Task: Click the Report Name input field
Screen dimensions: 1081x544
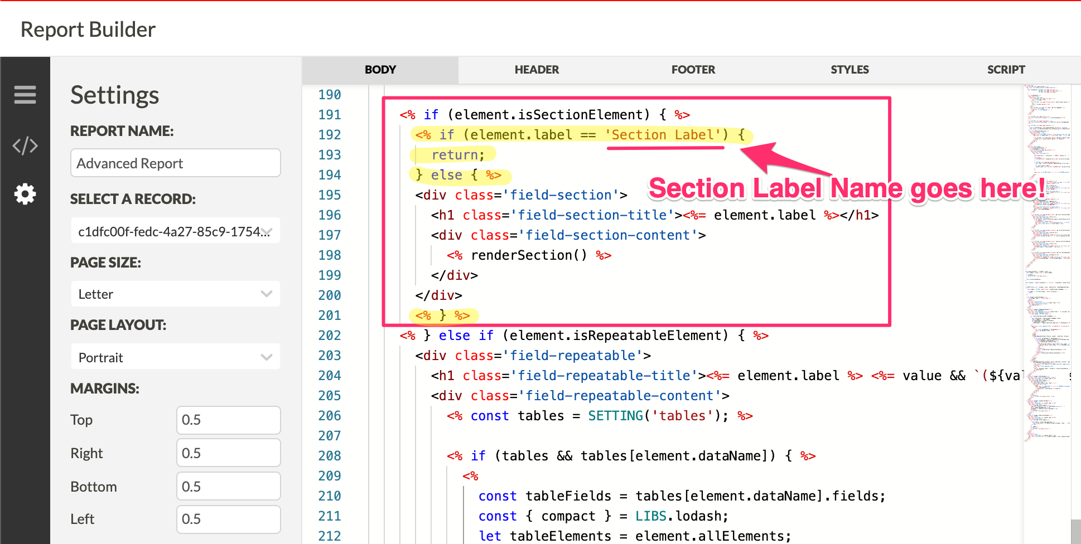Action: tap(176, 163)
